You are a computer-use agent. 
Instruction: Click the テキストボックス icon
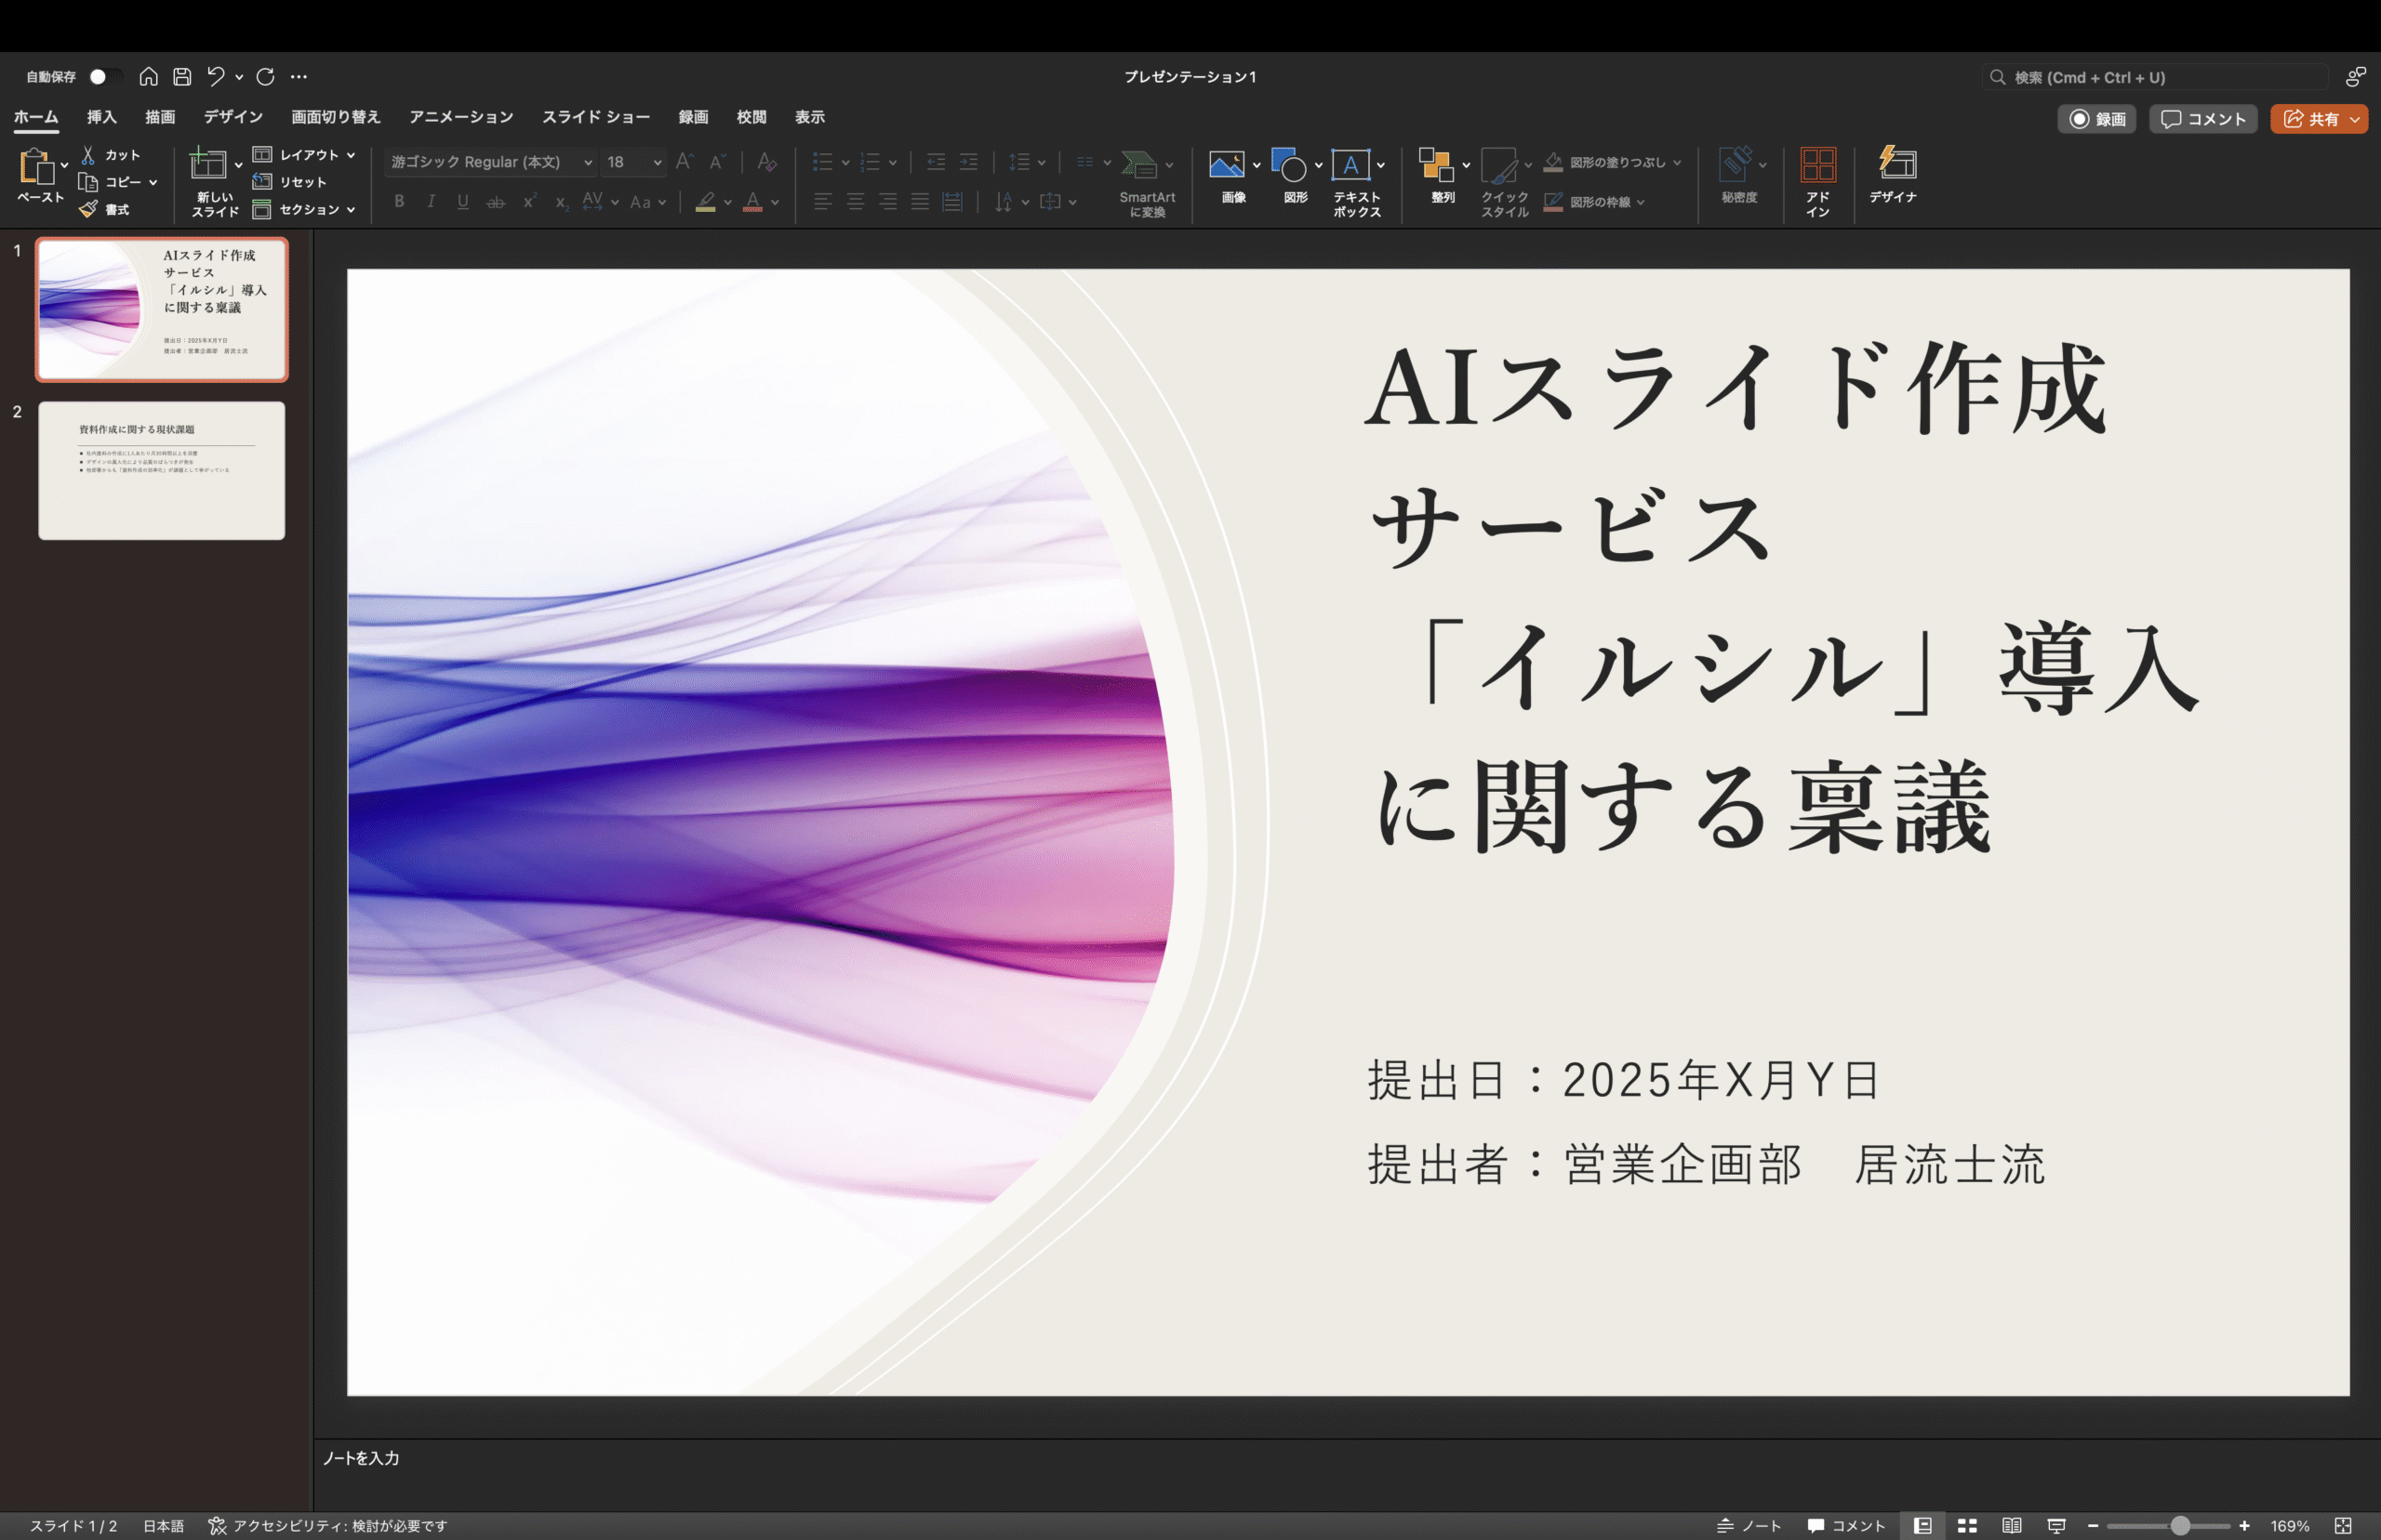(x=1350, y=165)
